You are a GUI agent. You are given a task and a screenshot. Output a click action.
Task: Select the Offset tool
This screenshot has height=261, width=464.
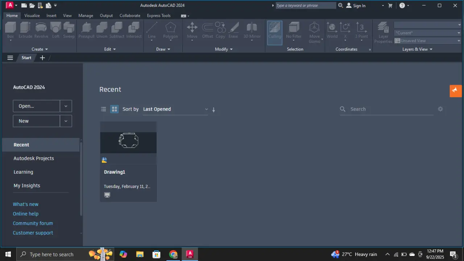click(x=208, y=30)
